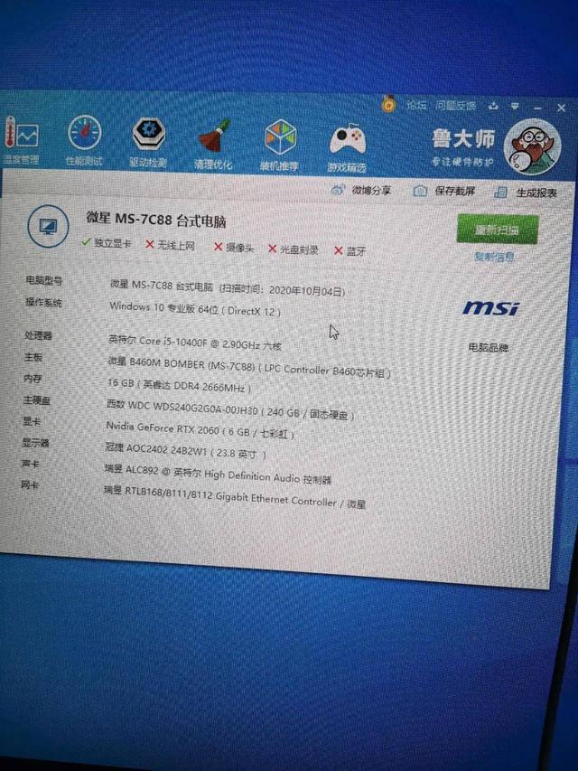The height and width of the screenshot is (771, 578).
Task: Open 游戏精选 gamepad section
Action: click(x=347, y=148)
